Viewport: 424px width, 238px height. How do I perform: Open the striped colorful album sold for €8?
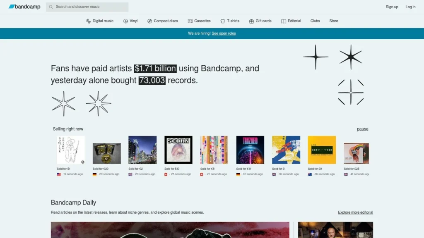click(214, 150)
